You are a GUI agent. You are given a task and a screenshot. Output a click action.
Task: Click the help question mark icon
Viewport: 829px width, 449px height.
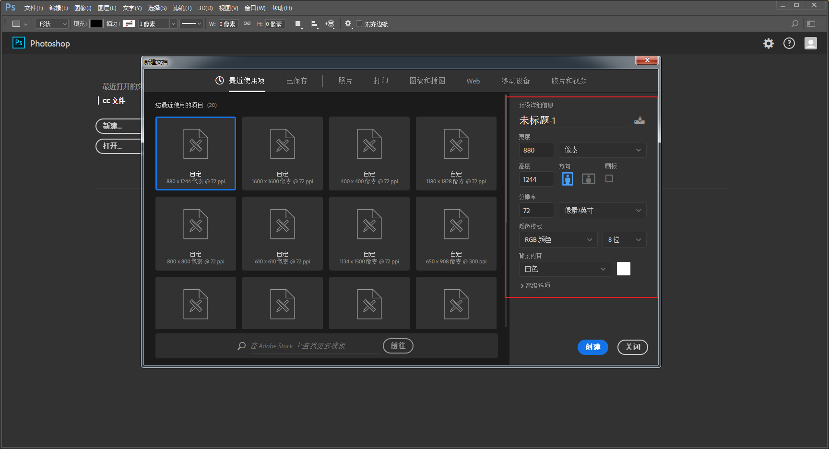pyautogui.click(x=789, y=44)
